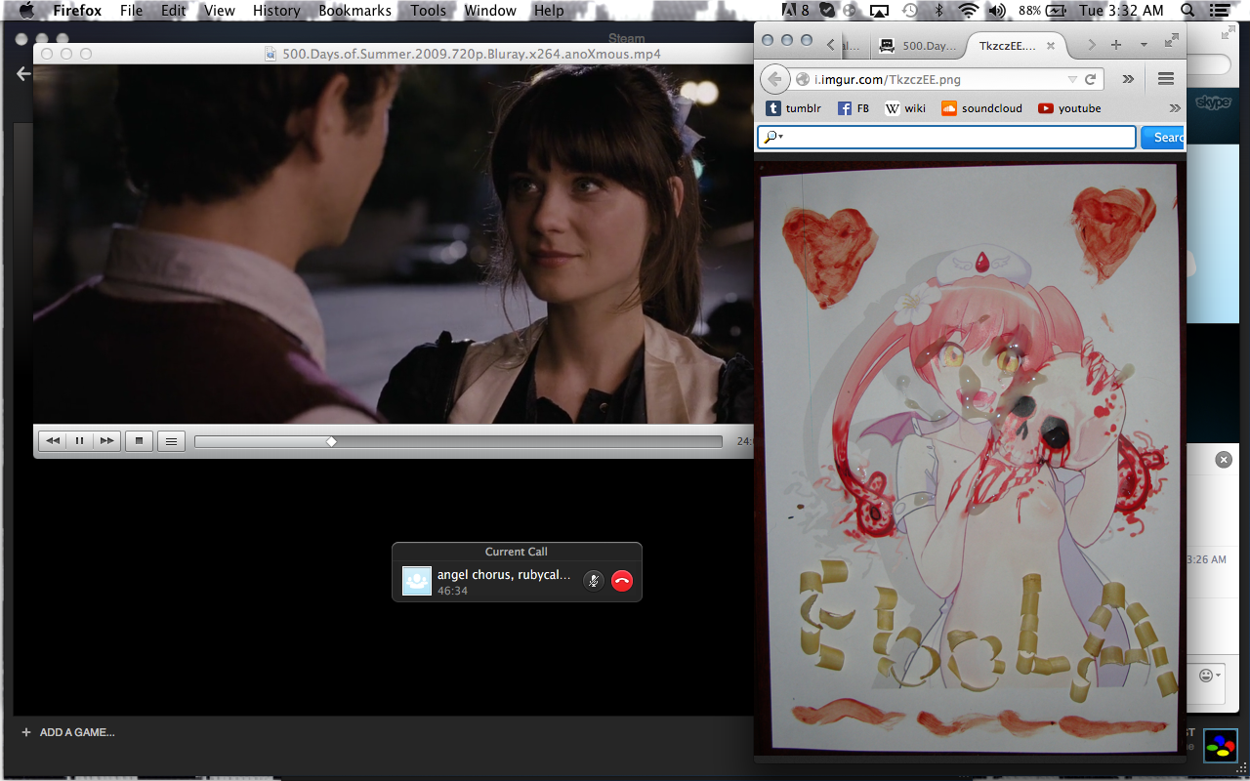Open the youtube bookmark

click(1069, 108)
